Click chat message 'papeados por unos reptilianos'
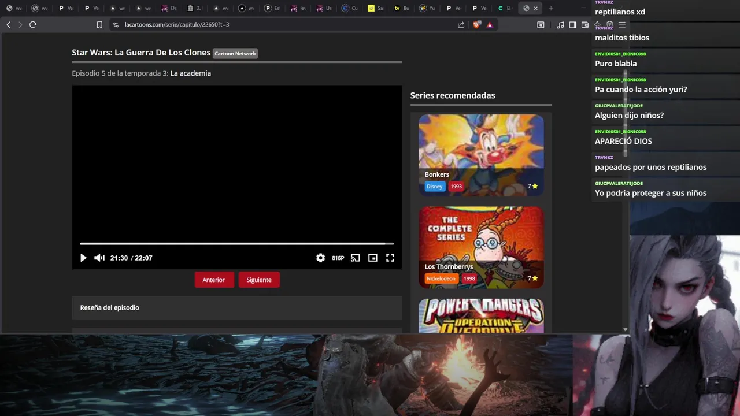Image resolution: width=740 pixels, height=416 pixels. click(x=650, y=168)
